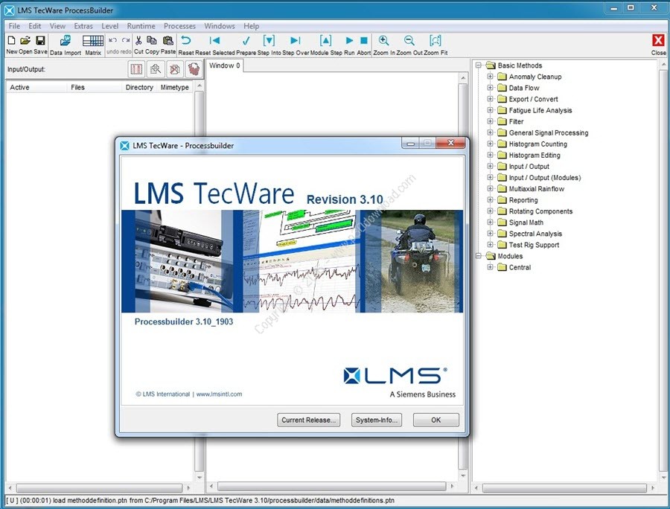Click the Zoom In magnifier
This screenshot has width=670, height=509.
click(383, 41)
